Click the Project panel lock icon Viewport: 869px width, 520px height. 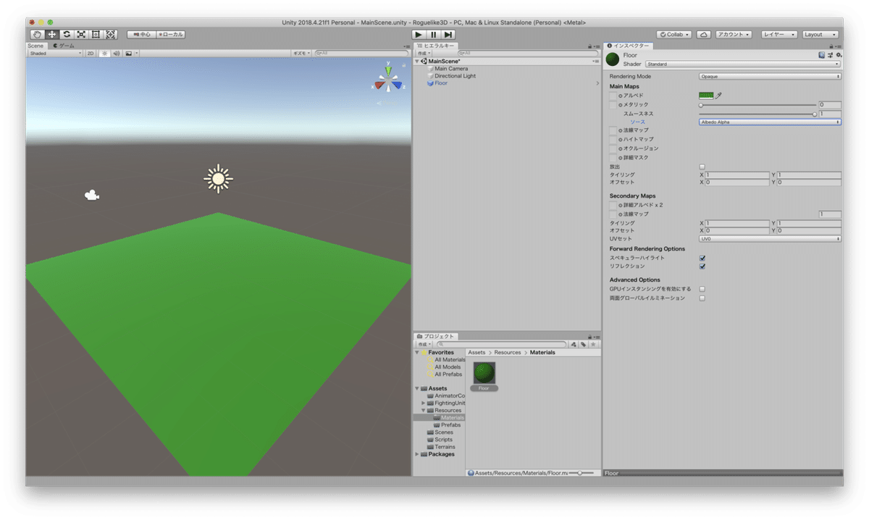click(590, 336)
